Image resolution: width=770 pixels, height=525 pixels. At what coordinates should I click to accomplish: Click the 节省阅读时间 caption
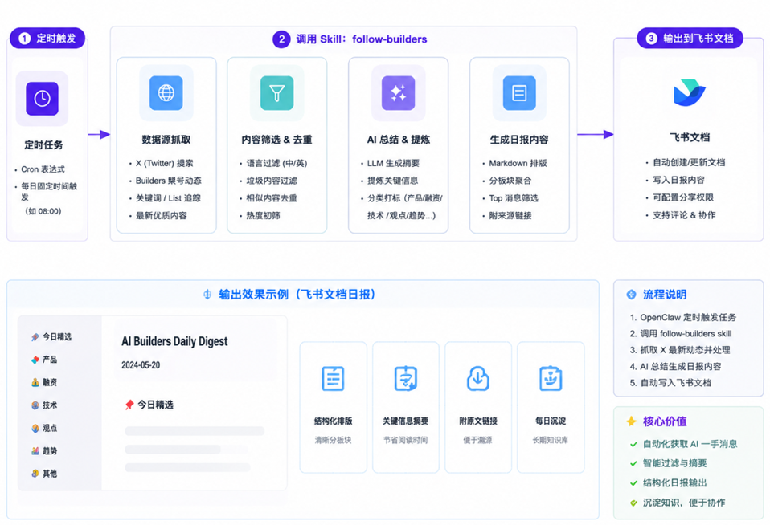click(406, 440)
